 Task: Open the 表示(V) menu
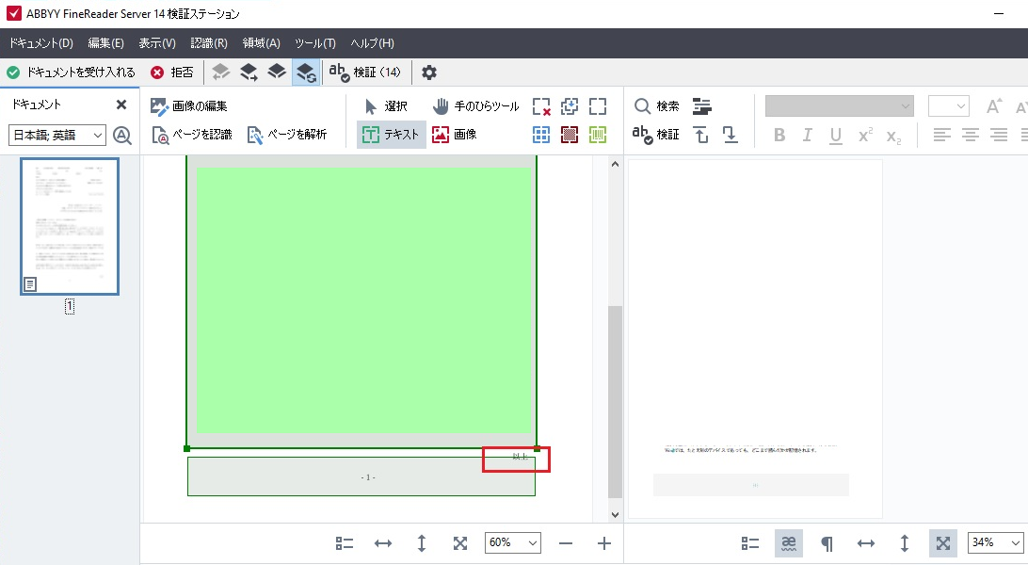[156, 43]
